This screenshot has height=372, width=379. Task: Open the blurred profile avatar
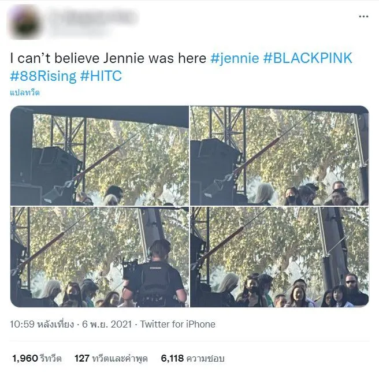tap(25, 22)
